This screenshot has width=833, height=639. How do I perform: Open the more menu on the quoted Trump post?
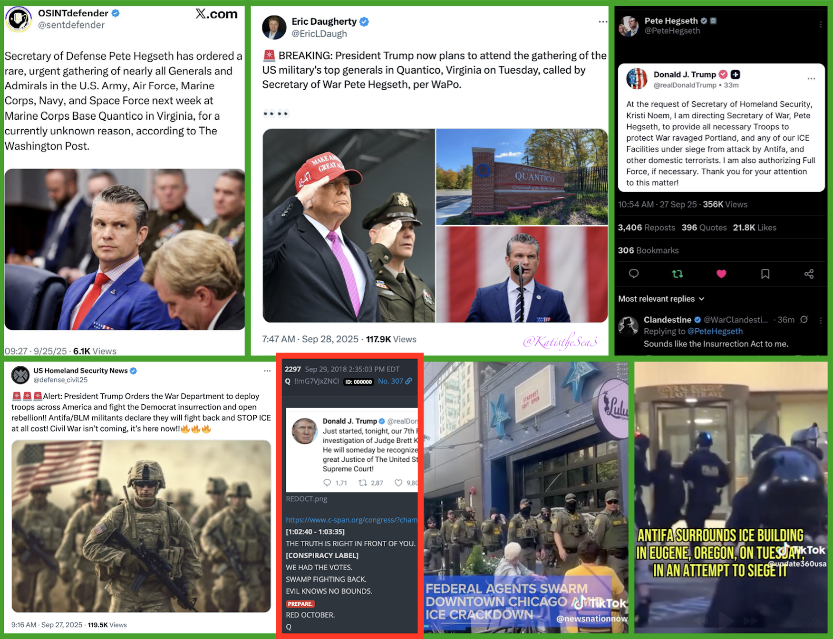pyautogui.click(x=811, y=79)
